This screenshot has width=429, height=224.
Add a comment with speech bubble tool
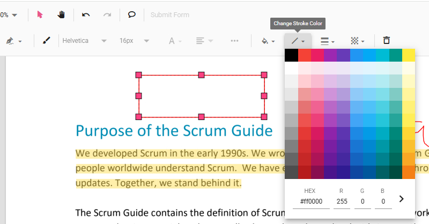[x=132, y=14]
